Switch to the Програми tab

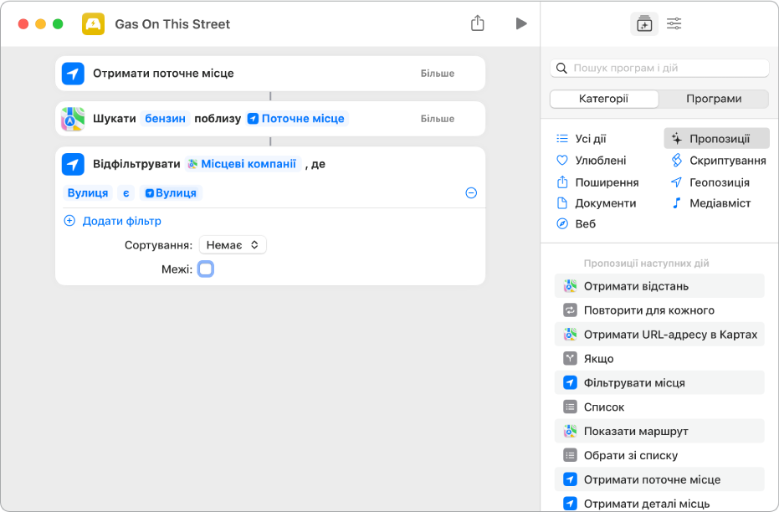point(713,99)
